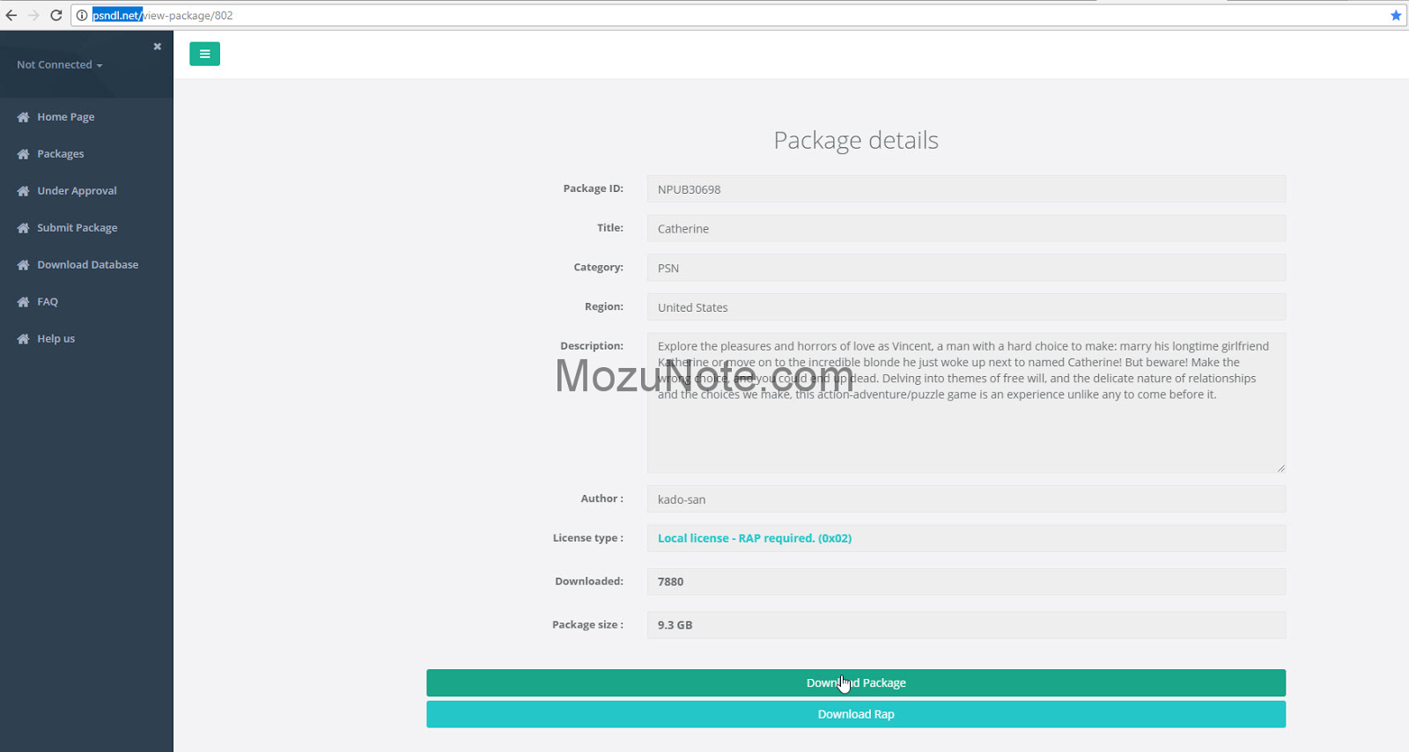This screenshot has height=752, width=1409.
Task: Go to Submit Package page
Action: (77, 228)
